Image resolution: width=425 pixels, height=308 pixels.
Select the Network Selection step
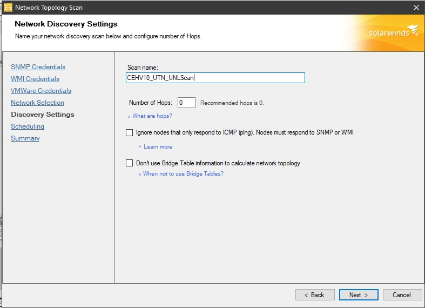click(x=37, y=103)
